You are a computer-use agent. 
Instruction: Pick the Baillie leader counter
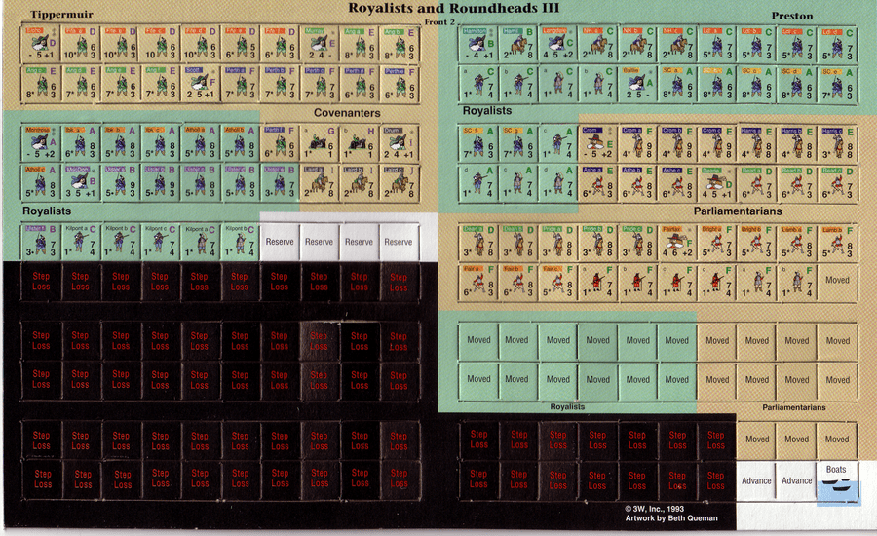tap(637, 84)
